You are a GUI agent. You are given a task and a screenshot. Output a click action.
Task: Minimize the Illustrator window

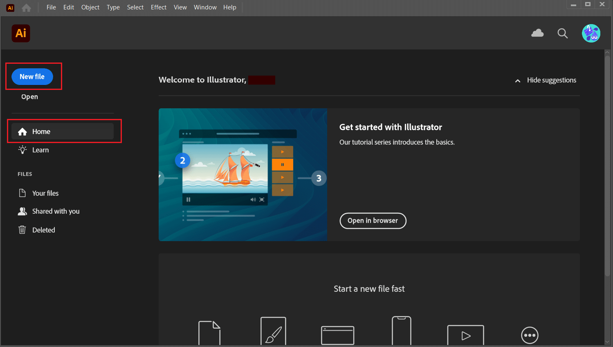[x=573, y=4]
